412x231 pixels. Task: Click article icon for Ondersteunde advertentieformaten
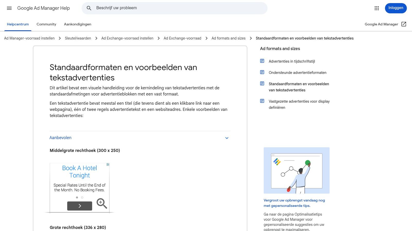[262, 72]
